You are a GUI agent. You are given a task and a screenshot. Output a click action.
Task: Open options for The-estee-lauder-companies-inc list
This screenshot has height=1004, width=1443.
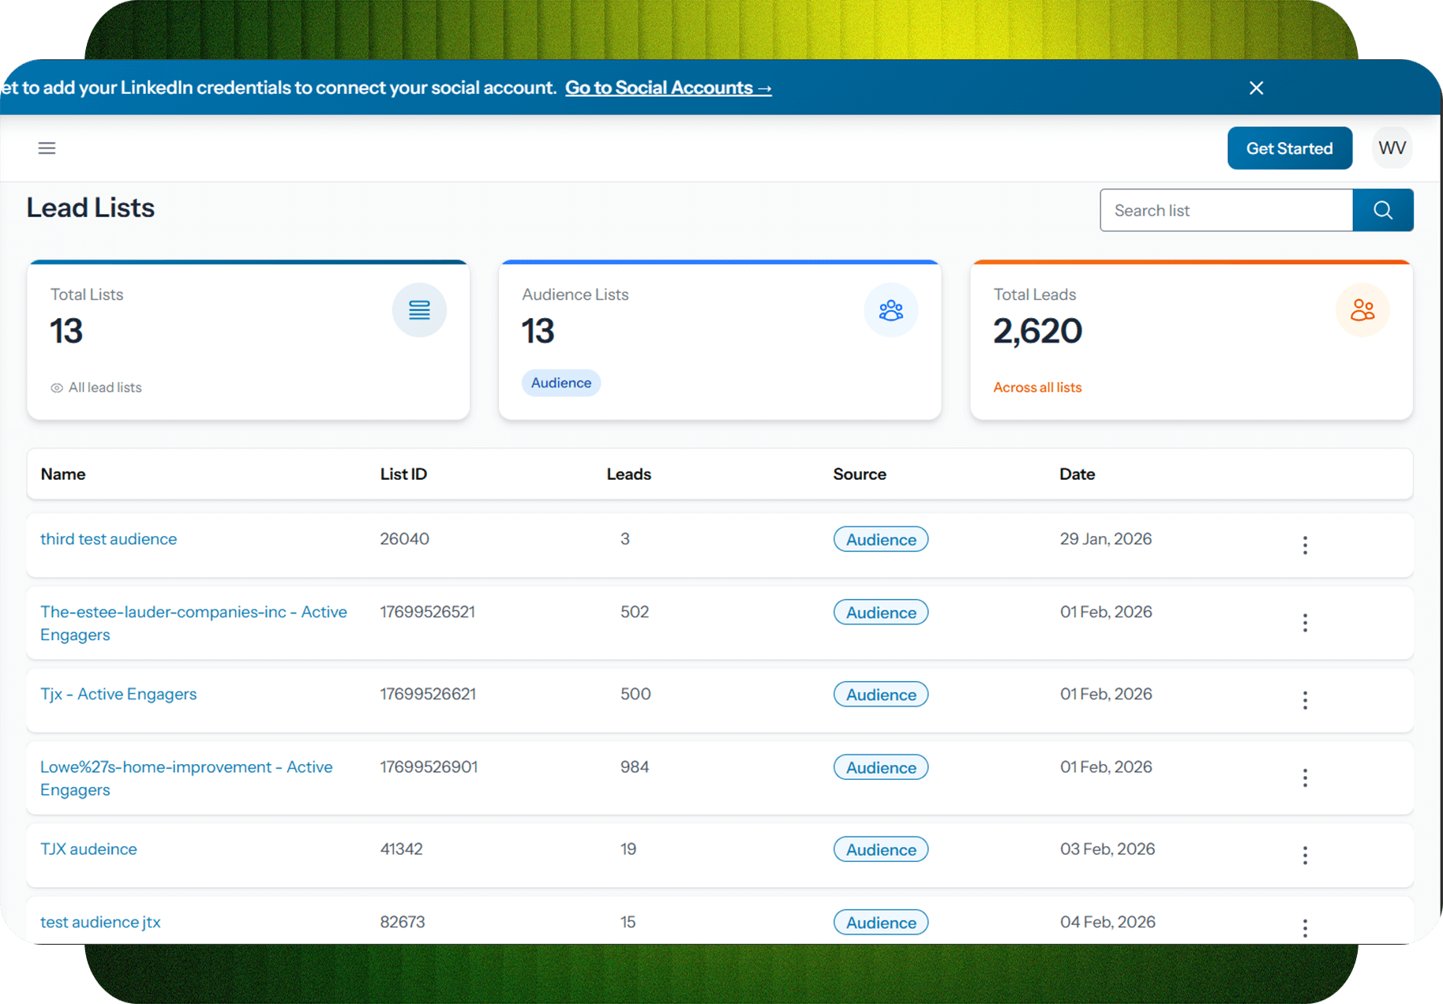1305,623
